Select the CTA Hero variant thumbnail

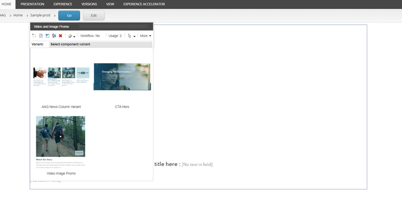(122, 77)
